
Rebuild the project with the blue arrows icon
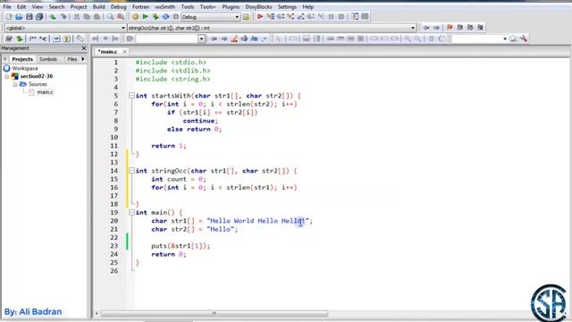pyautogui.click(x=165, y=17)
